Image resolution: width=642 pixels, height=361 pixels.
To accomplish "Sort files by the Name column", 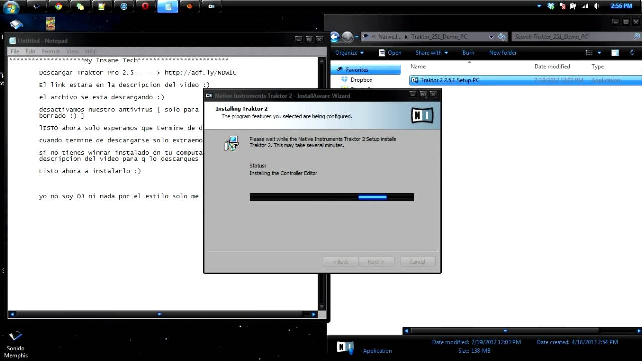I will [x=418, y=67].
